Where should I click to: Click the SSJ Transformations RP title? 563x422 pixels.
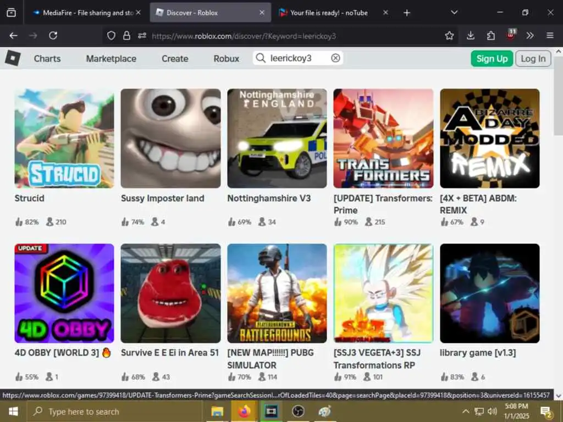tap(377, 359)
